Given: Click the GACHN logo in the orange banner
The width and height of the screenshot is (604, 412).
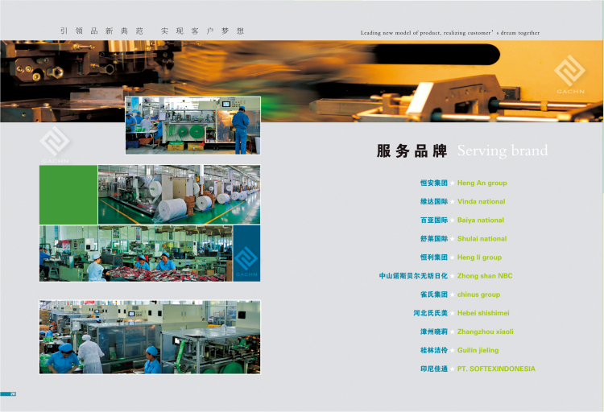Looking at the screenshot, I should [569, 75].
